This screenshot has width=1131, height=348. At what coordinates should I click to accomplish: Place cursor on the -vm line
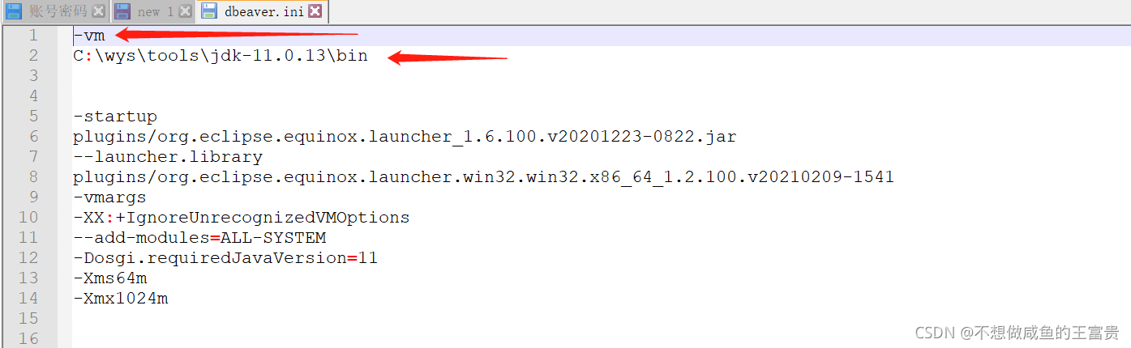(89, 36)
